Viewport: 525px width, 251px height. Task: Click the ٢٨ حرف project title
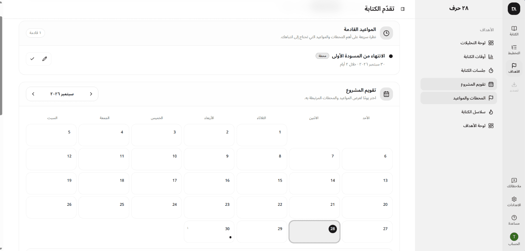pyautogui.click(x=459, y=8)
